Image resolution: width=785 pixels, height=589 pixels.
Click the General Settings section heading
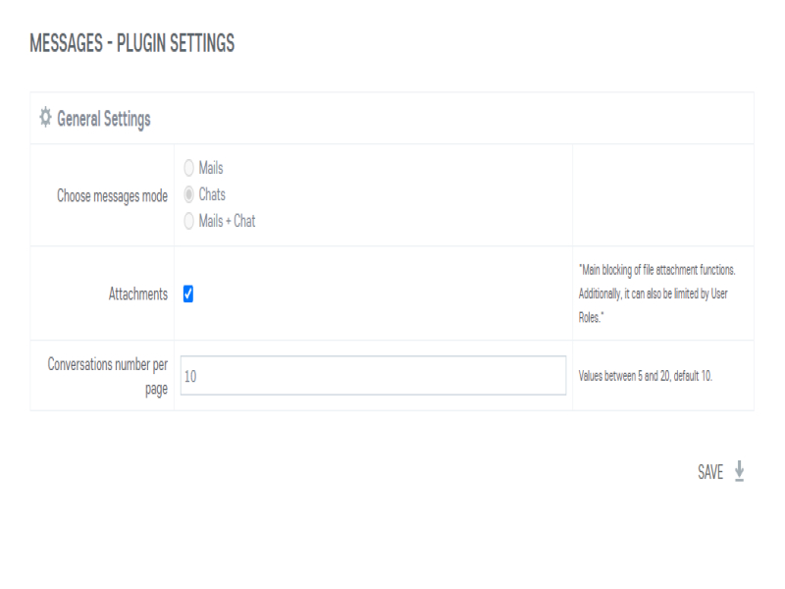click(x=103, y=119)
